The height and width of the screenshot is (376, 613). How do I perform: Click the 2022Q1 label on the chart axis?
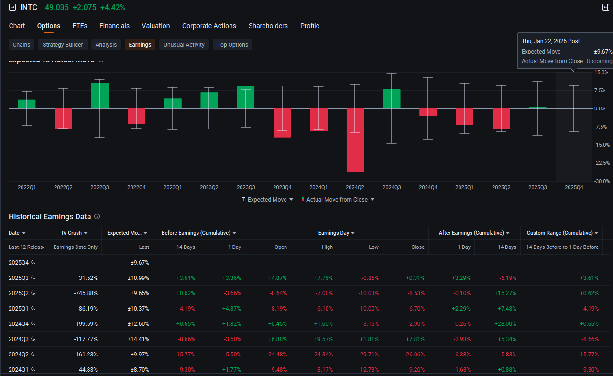[27, 187]
